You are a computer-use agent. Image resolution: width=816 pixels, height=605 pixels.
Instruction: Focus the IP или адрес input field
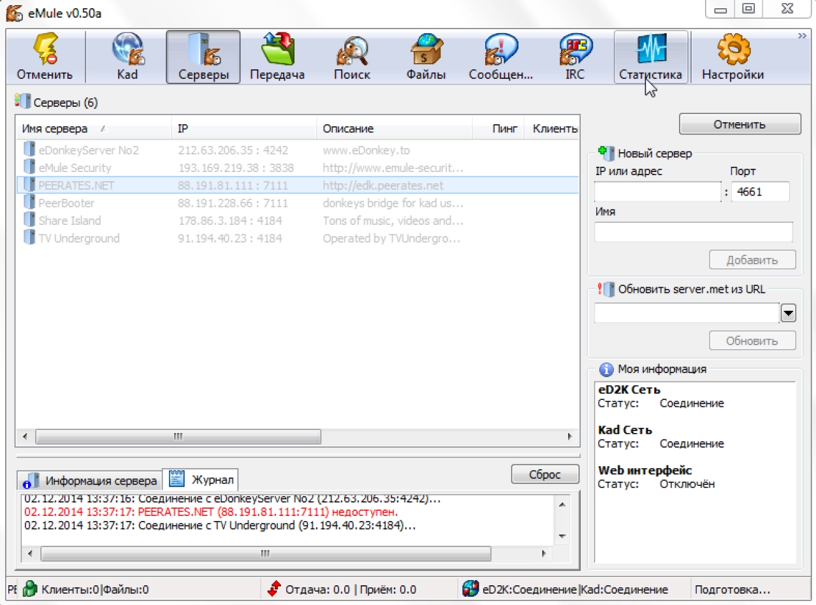coord(658,192)
